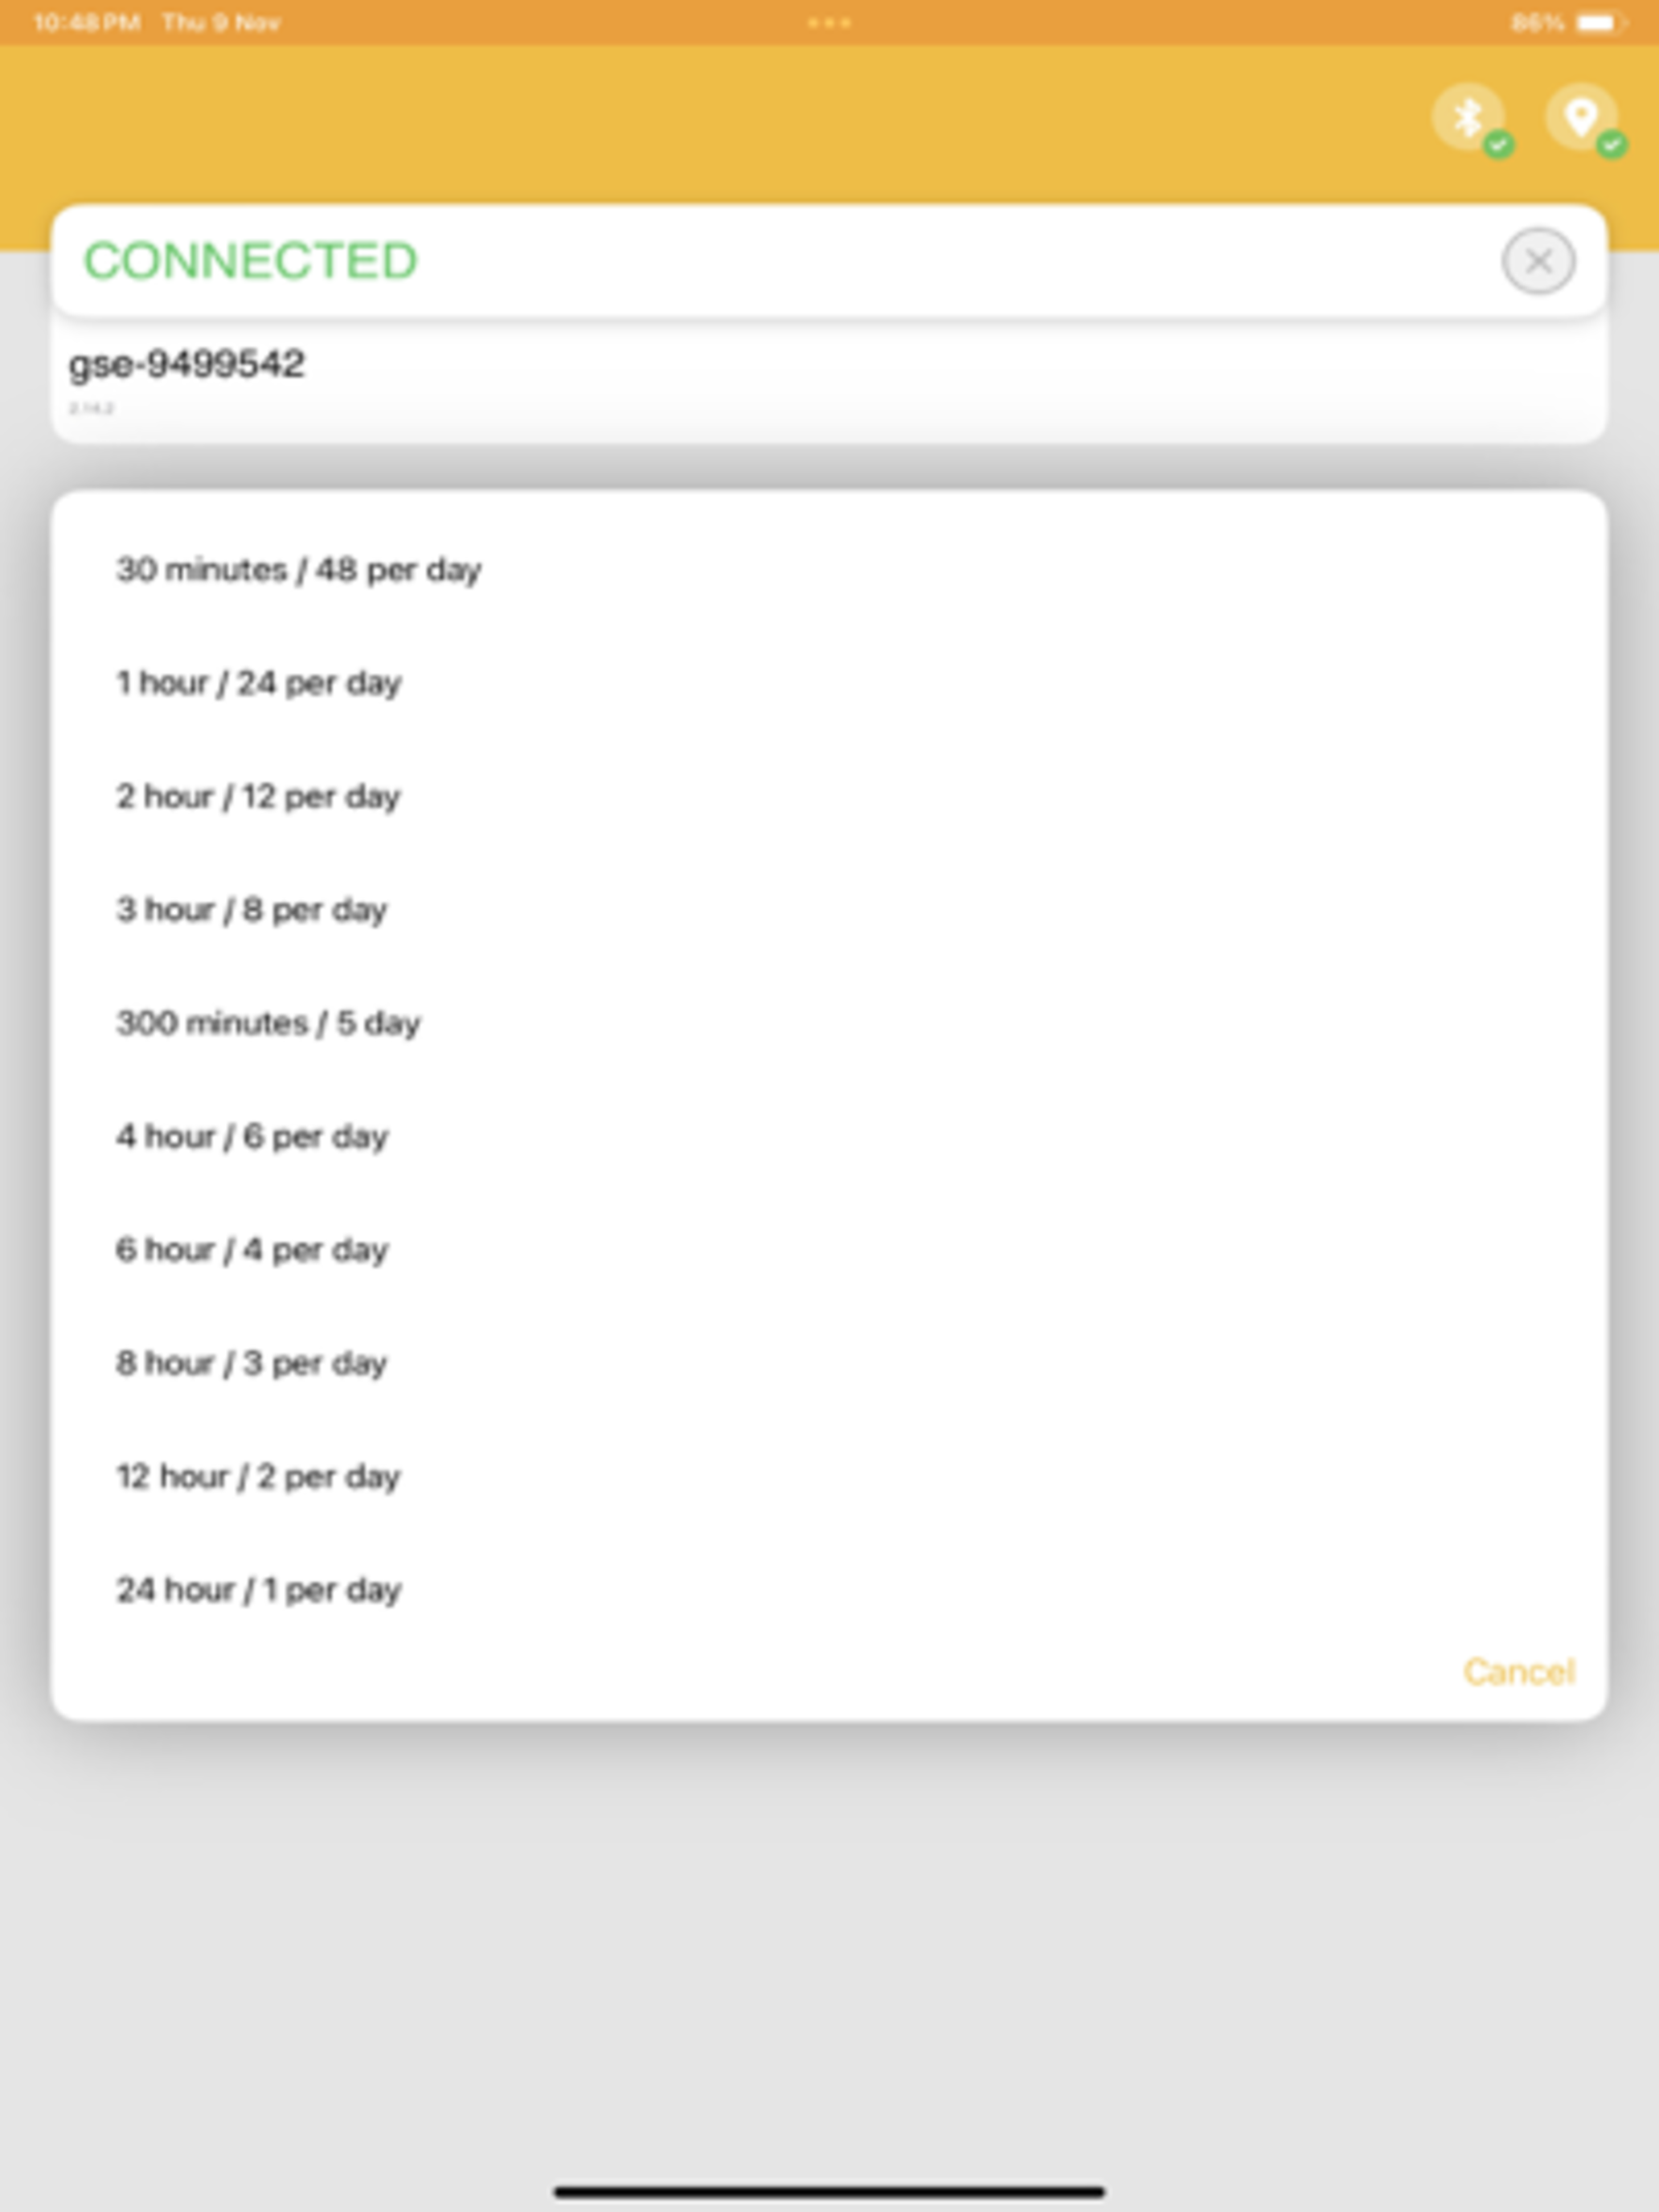Screen dimensions: 1659x2212
Task: Cancel the interval selection dialog
Action: pos(1519,1671)
